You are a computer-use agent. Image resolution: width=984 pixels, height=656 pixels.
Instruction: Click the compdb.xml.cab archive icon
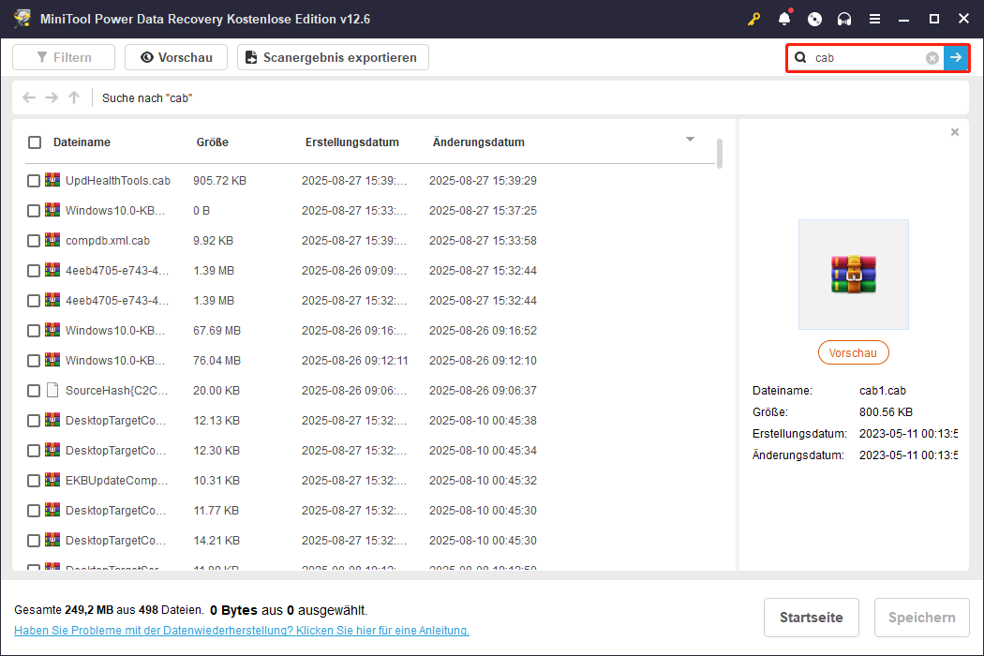52,241
